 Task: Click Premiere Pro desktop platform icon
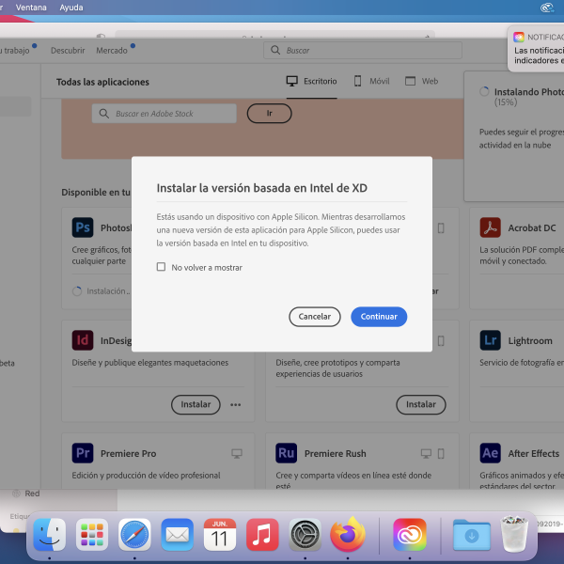click(237, 454)
